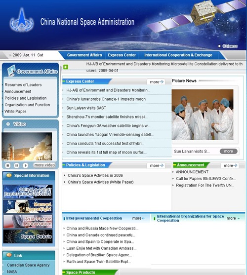Screen dimensions: 247x275
Task: Click the scrolling headline ticker text
Action: pyautogui.click(x=165, y=67)
